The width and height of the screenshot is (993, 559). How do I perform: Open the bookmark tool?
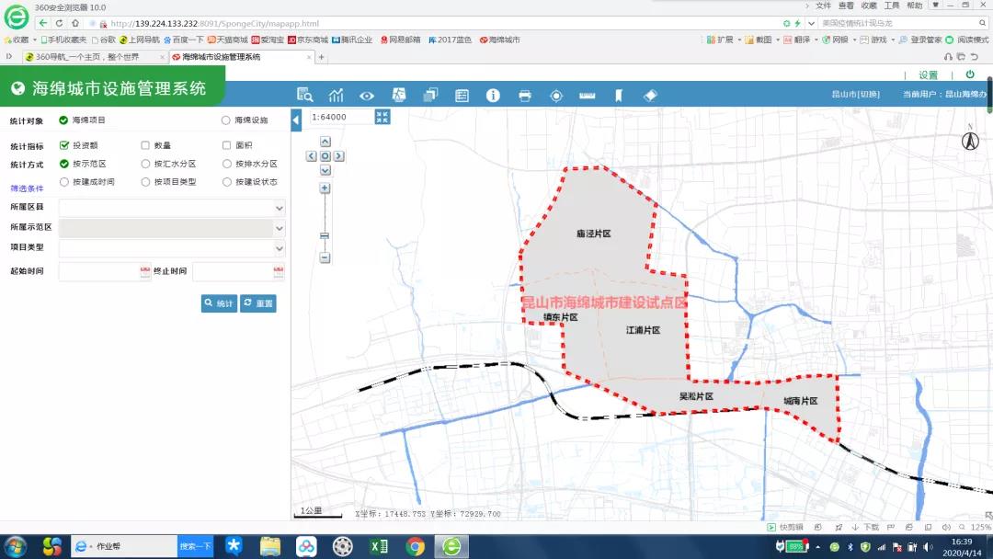pyautogui.click(x=619, y=95)
